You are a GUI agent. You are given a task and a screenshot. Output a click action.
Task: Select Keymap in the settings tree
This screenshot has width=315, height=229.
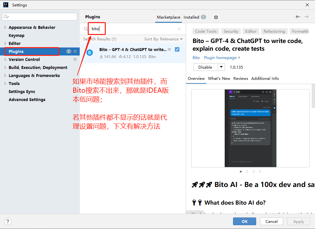[x=16, y=36]
